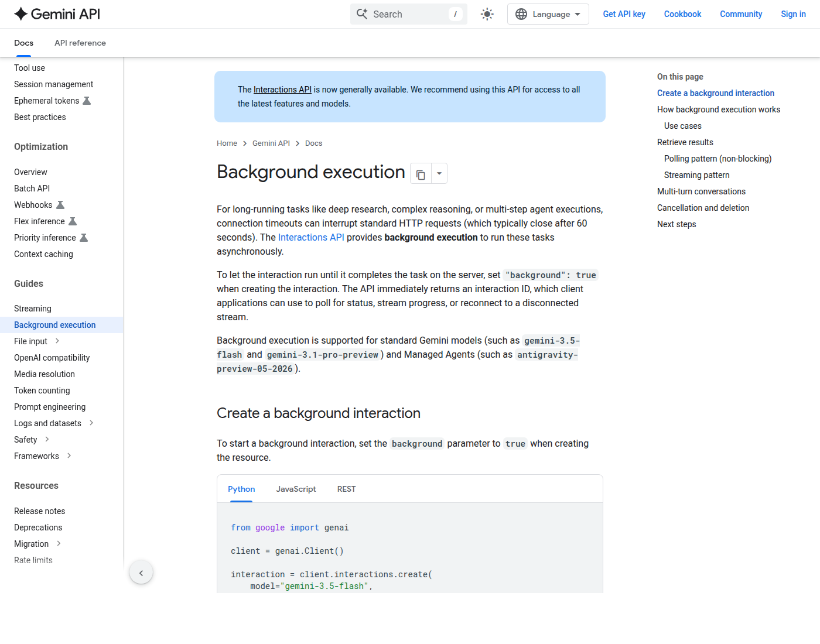Open Release notes in sidebar
The image size is (820, 644).
click(x=39, y=511)
